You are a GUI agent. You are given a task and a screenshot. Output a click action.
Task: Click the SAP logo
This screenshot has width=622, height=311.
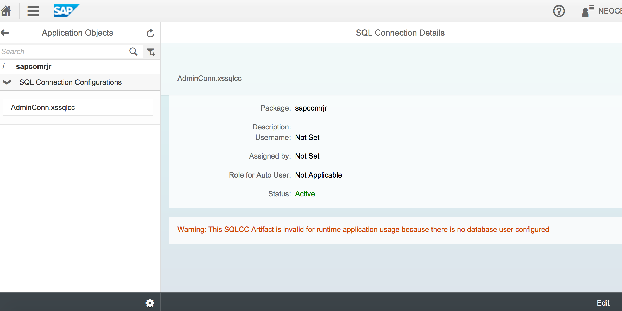pyautogui.click(x=66, y=11)
